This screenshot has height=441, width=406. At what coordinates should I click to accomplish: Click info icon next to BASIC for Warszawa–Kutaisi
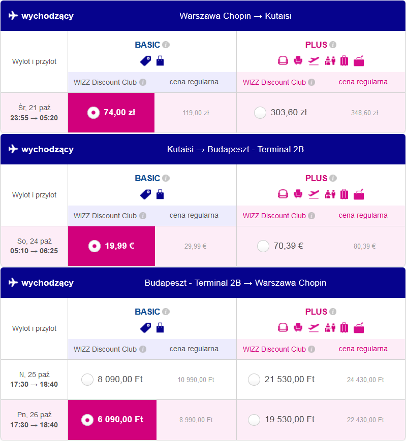[x=166, y=45]
